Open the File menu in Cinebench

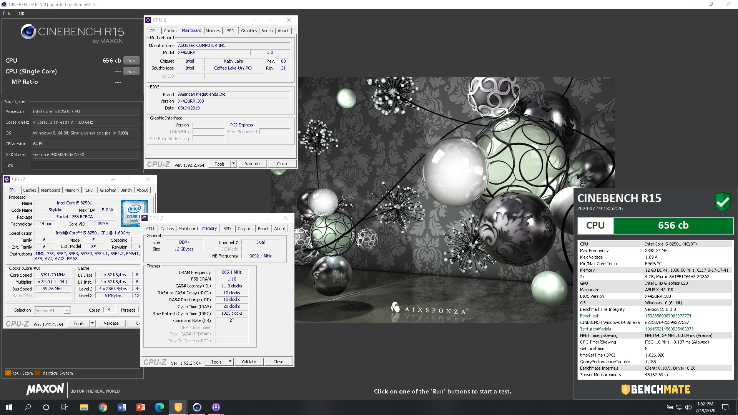tap(7, 13)
